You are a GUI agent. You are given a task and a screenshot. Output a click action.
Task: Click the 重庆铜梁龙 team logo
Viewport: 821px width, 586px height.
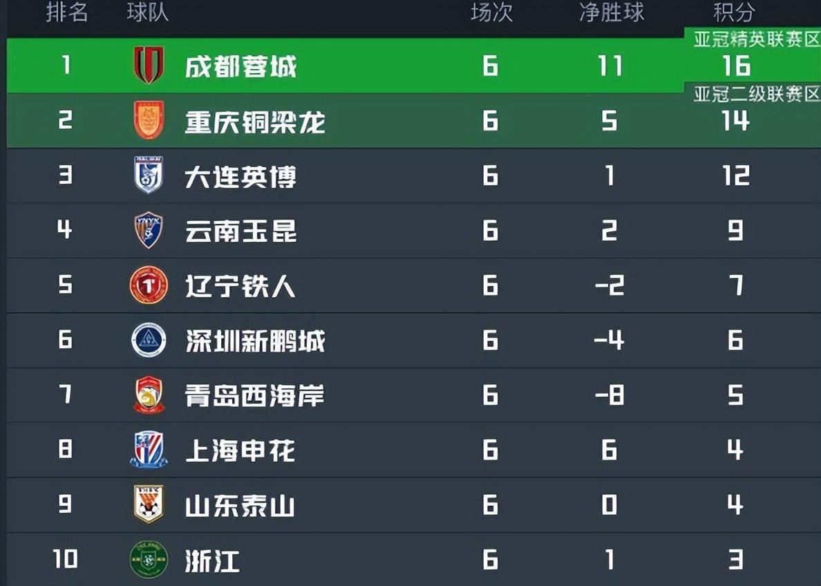pyautogui.click(x=149, y=120)
